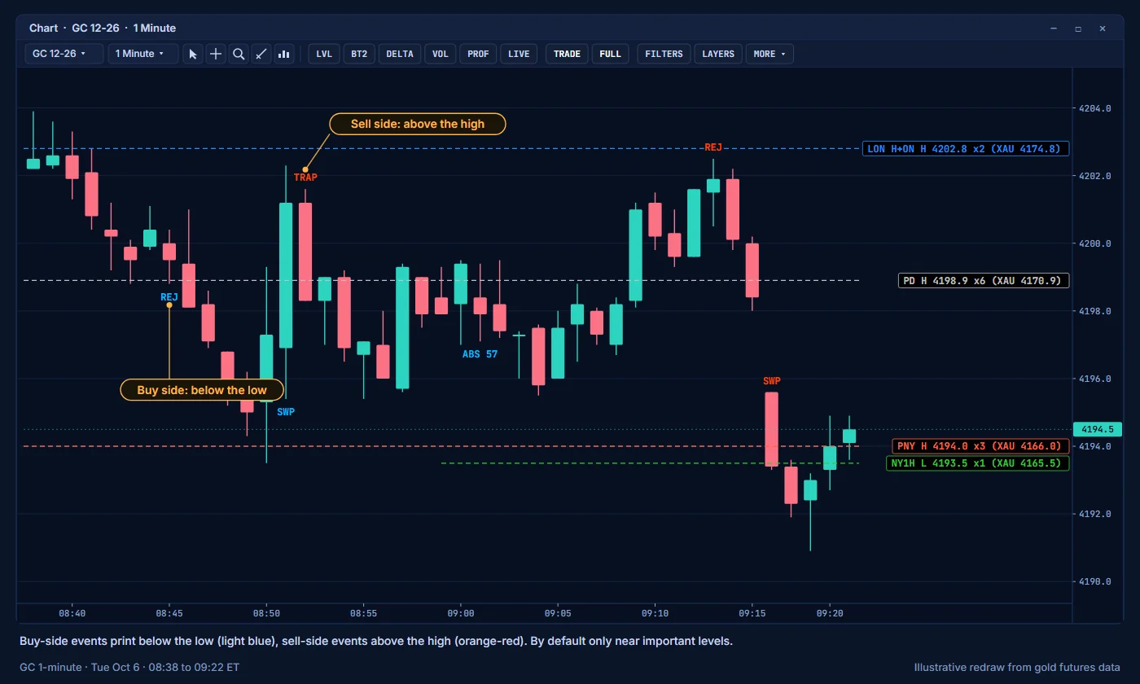Screen dimensions: 1140x684
Task: Click the 'Sell side: above the high' callout
Action: coord(418,124)
